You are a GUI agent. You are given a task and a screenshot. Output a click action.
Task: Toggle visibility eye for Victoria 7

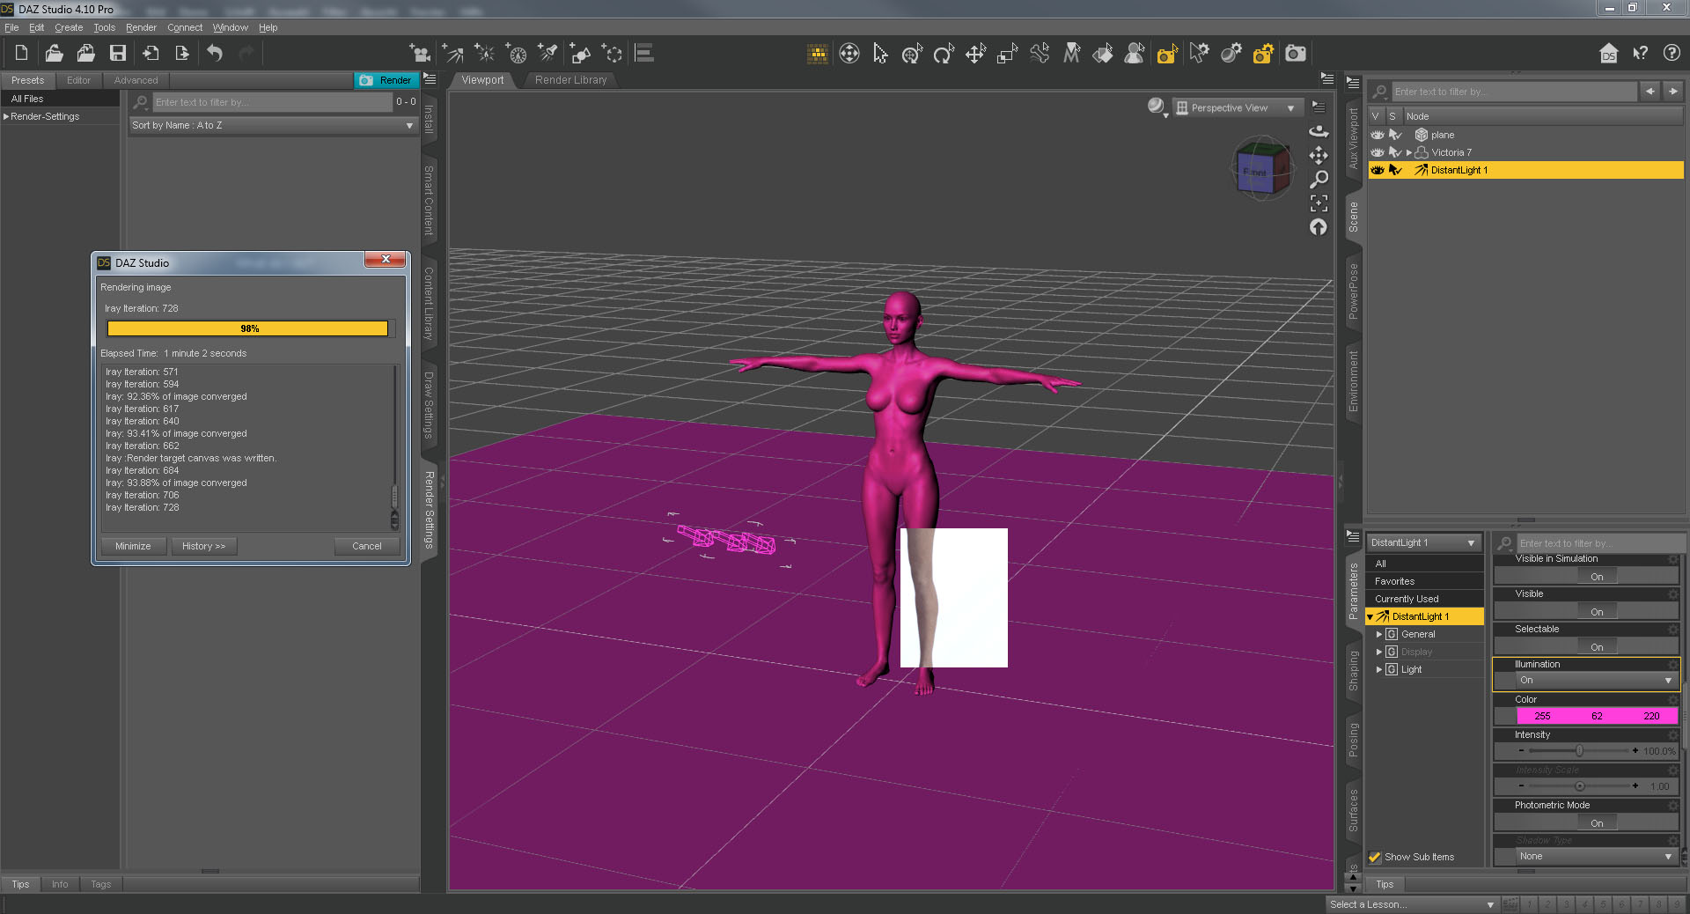(x=1378, y=152)
